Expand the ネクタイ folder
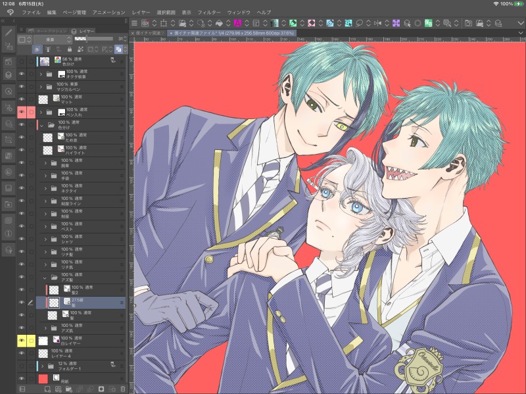This screenshot has height=394, width=526. (45, 188)
